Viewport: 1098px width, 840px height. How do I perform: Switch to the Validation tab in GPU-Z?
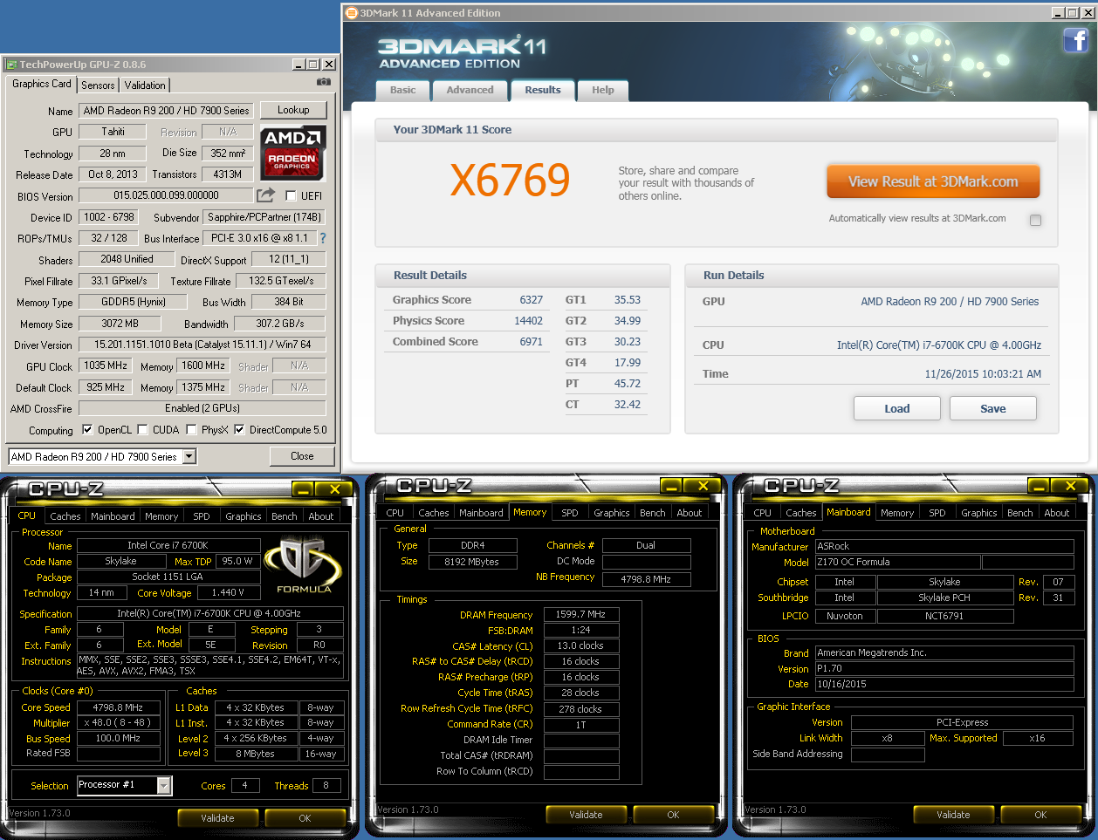tap(145, 85)
